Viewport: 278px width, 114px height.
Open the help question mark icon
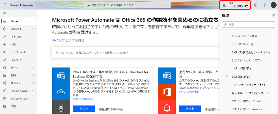tap(264, 5)
